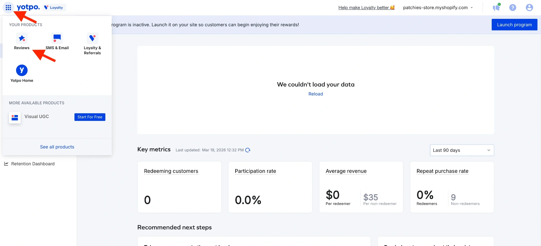
Task: Click the Last updated timestamp text
Action: 210,150
